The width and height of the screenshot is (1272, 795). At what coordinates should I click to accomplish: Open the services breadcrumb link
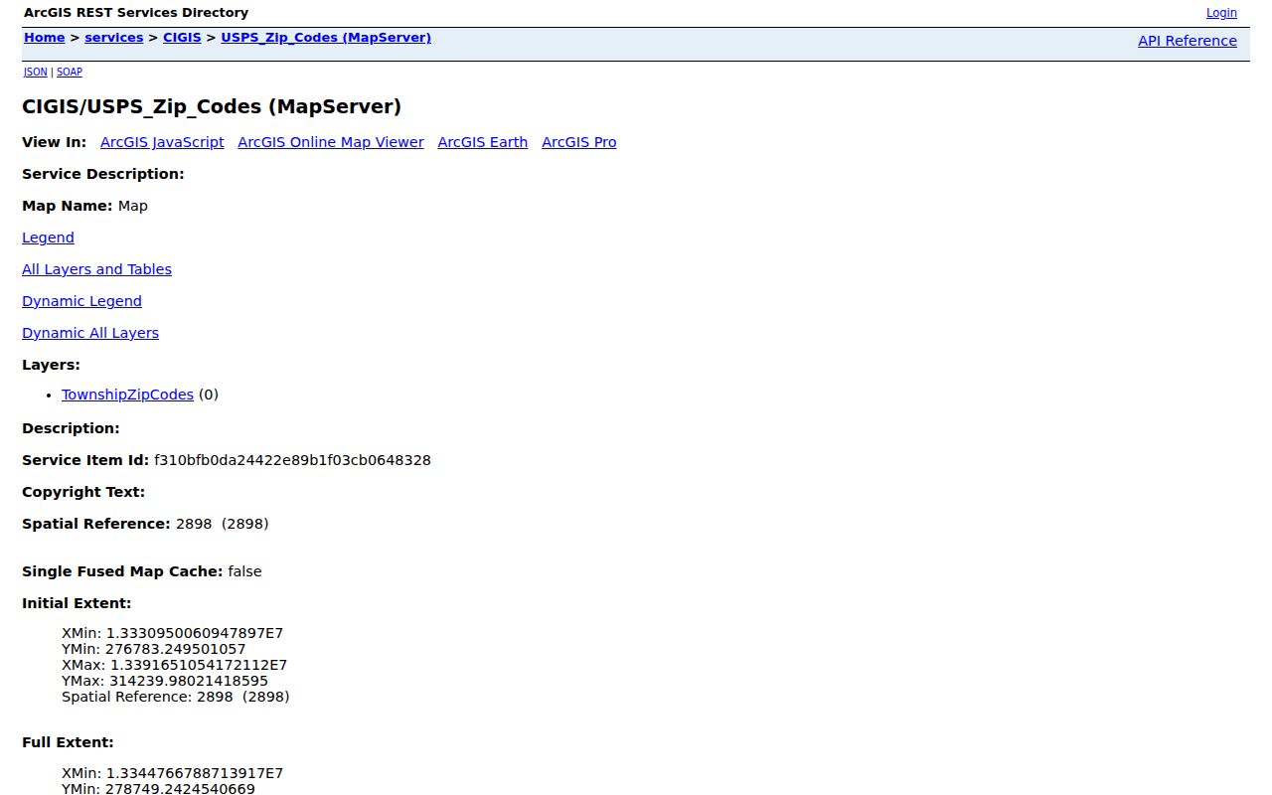click(114, 38)
